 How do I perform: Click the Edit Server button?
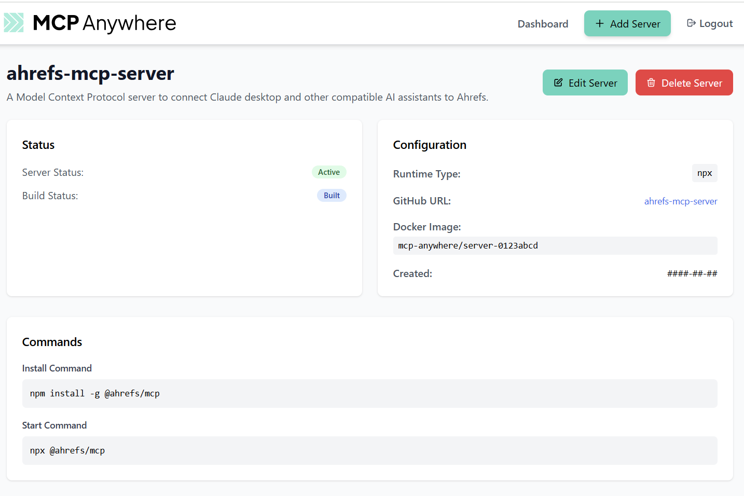tap(585, 82)
